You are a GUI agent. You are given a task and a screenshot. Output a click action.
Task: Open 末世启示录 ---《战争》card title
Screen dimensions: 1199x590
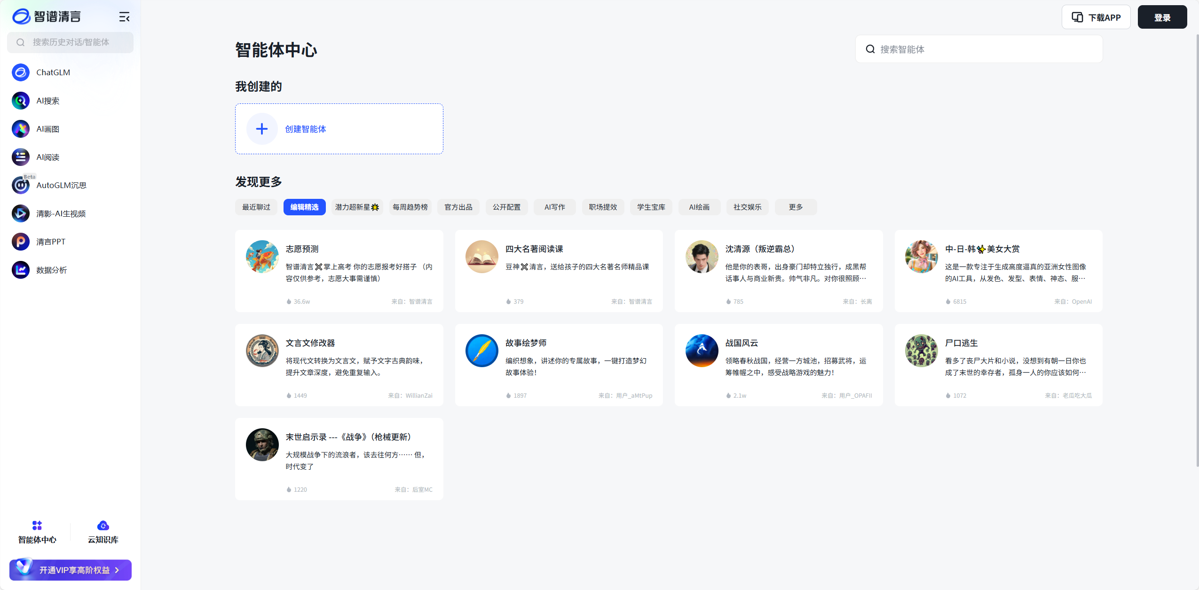tap(348, 437)
